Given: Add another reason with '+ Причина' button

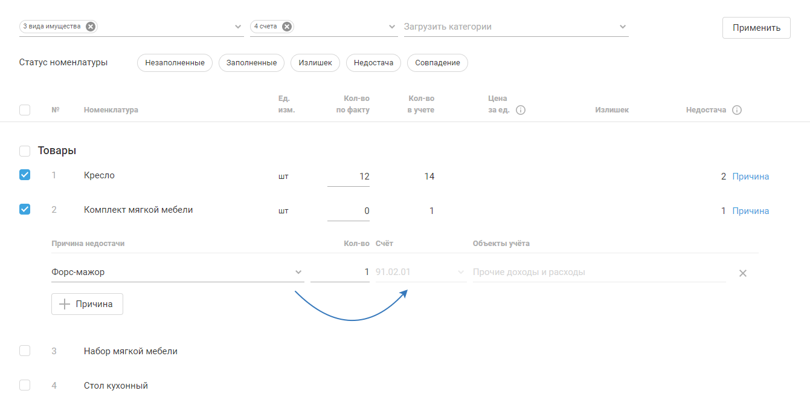Looking at the screenshot, I should pyautogui.click(x=87, y=304).
